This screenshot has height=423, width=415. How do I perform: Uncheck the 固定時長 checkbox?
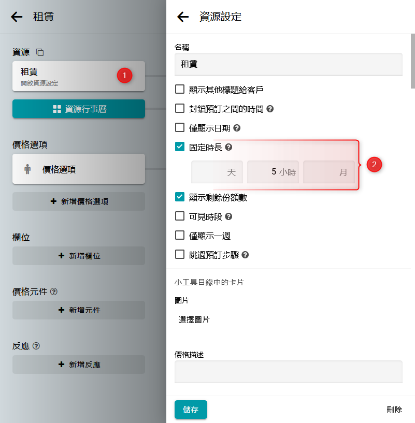coord(180,147)
